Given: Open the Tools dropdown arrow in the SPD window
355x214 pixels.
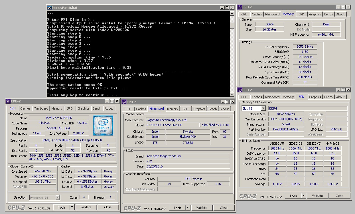Looking at the screenshot, I should 303,196.
